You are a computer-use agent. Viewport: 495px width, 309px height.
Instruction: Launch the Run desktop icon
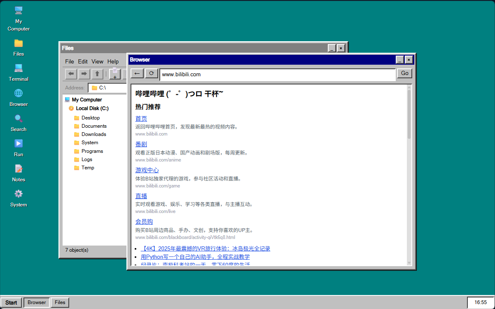19,148
